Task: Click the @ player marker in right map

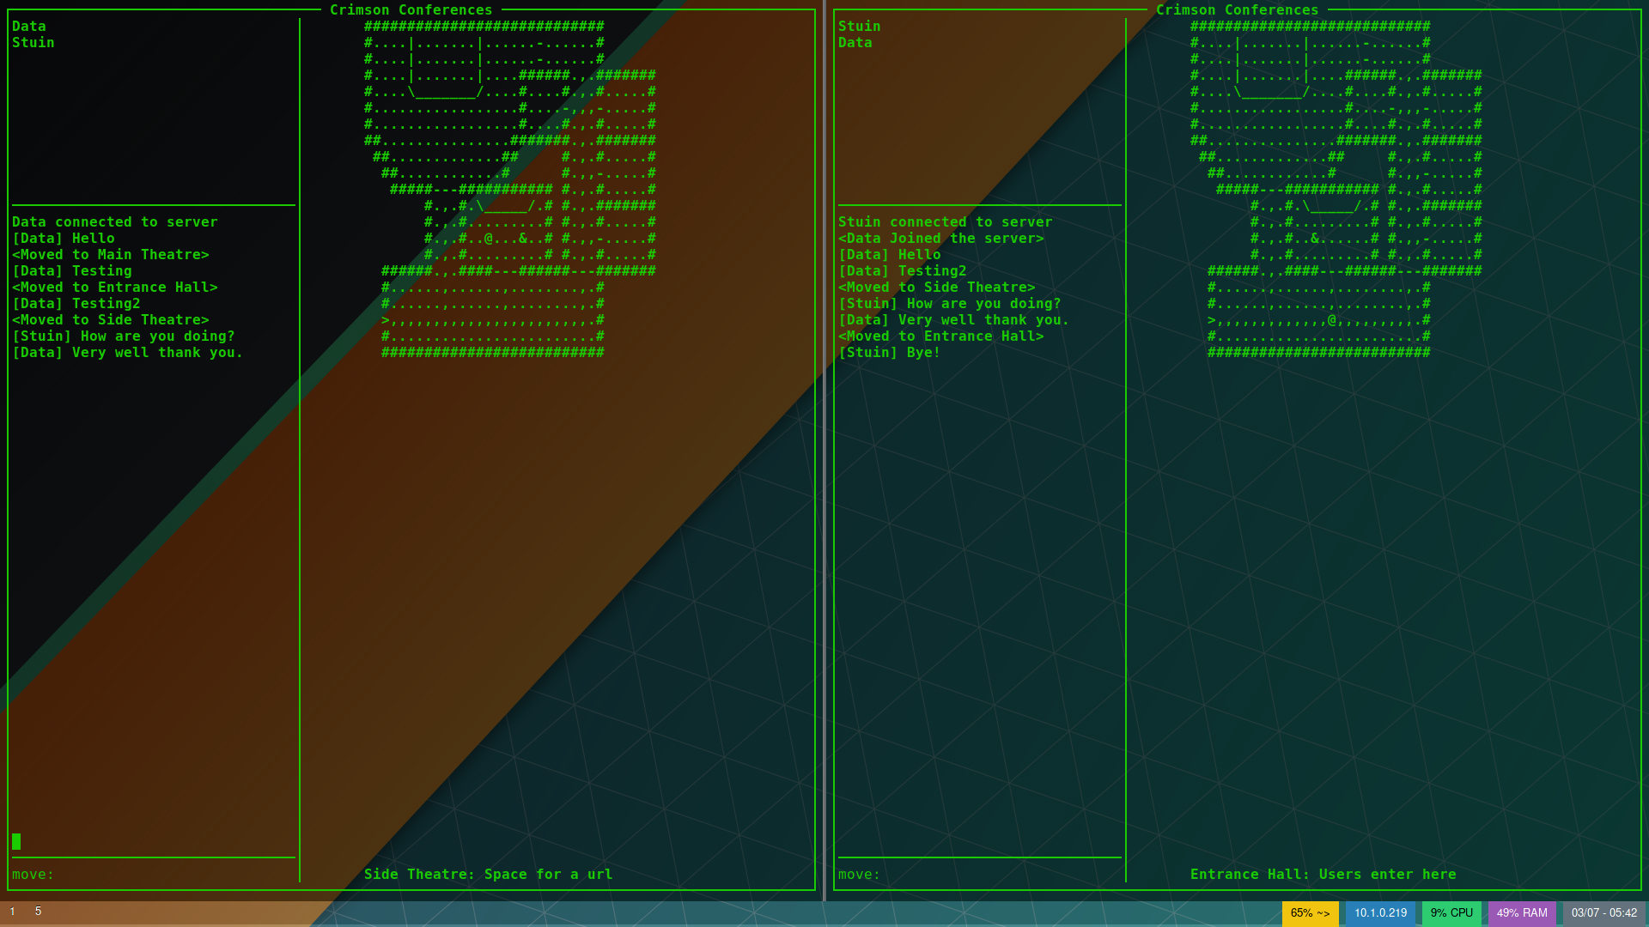Action: (1332, 320)
